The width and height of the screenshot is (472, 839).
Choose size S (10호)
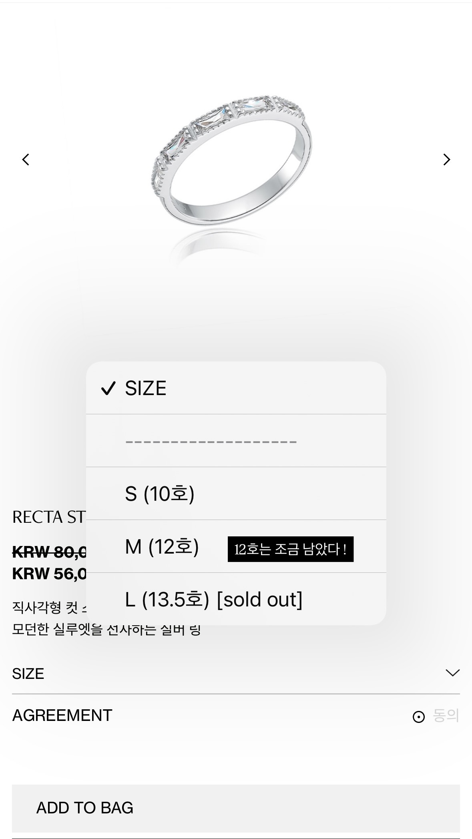coord(159,494)
